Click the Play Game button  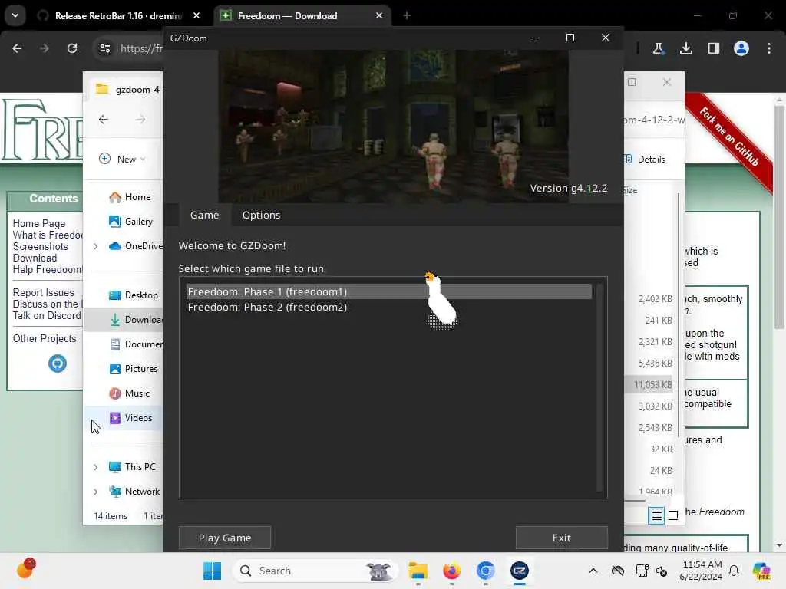225,538
